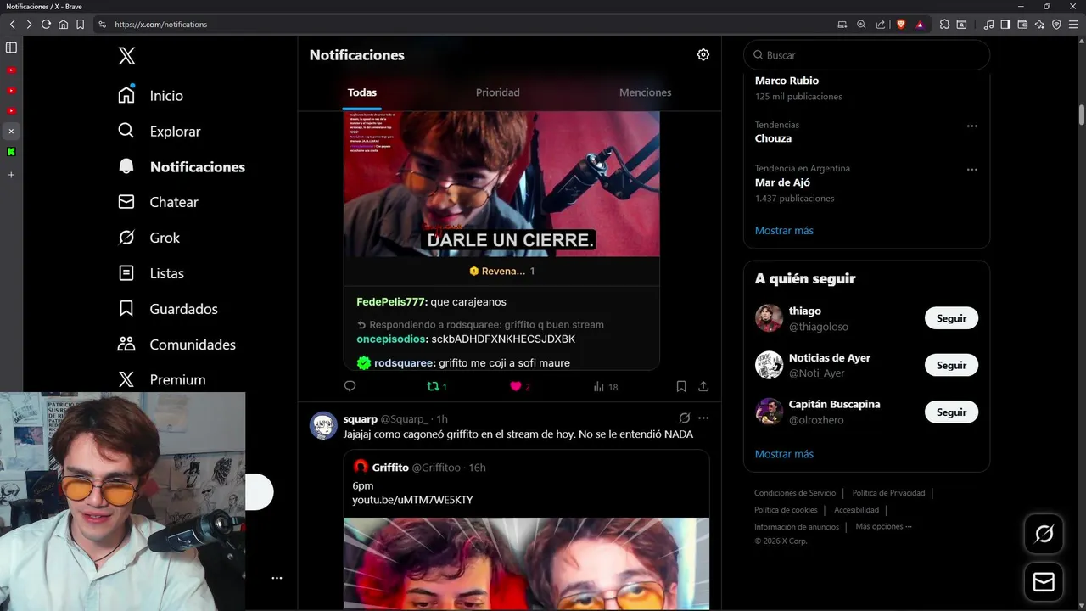Switch to the Prioridad tab
Image resolution: width=1086 pixels, height=611 pixels.
pyautogui.click(x=498, y=92)
